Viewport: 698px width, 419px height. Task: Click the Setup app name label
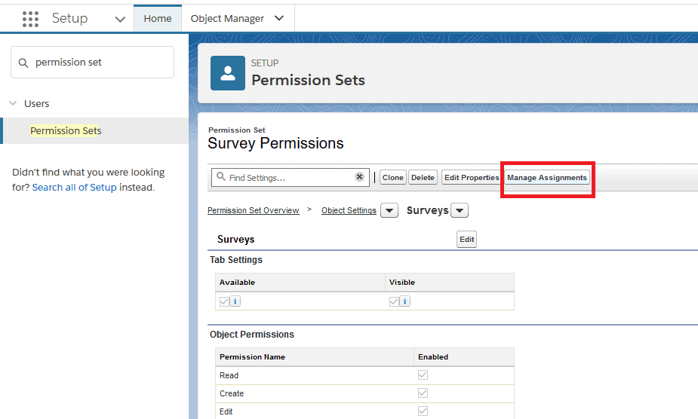coord(70,18)
